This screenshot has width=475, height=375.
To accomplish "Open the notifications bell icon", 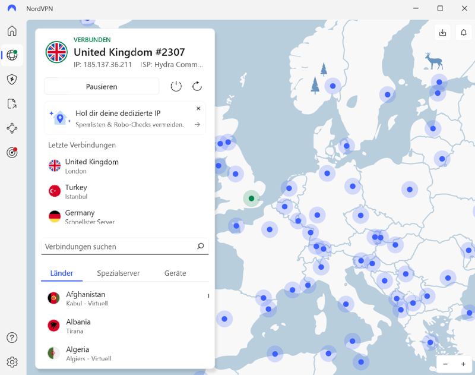I will (x=464, y=33).
